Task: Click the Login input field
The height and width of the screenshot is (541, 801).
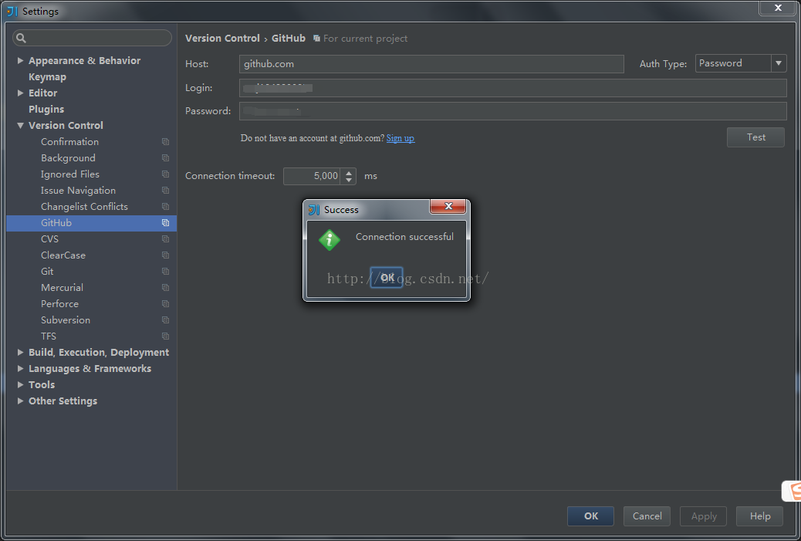Action: pos(513,88)
